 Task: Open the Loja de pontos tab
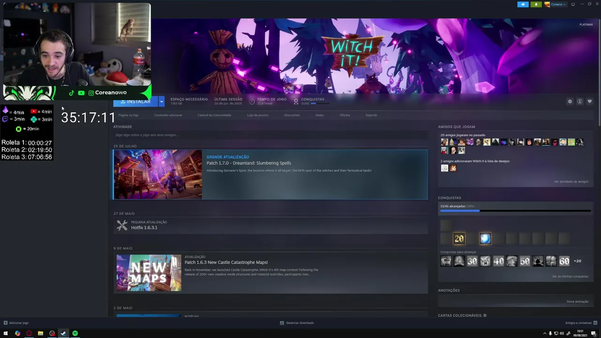coord(258,115)
